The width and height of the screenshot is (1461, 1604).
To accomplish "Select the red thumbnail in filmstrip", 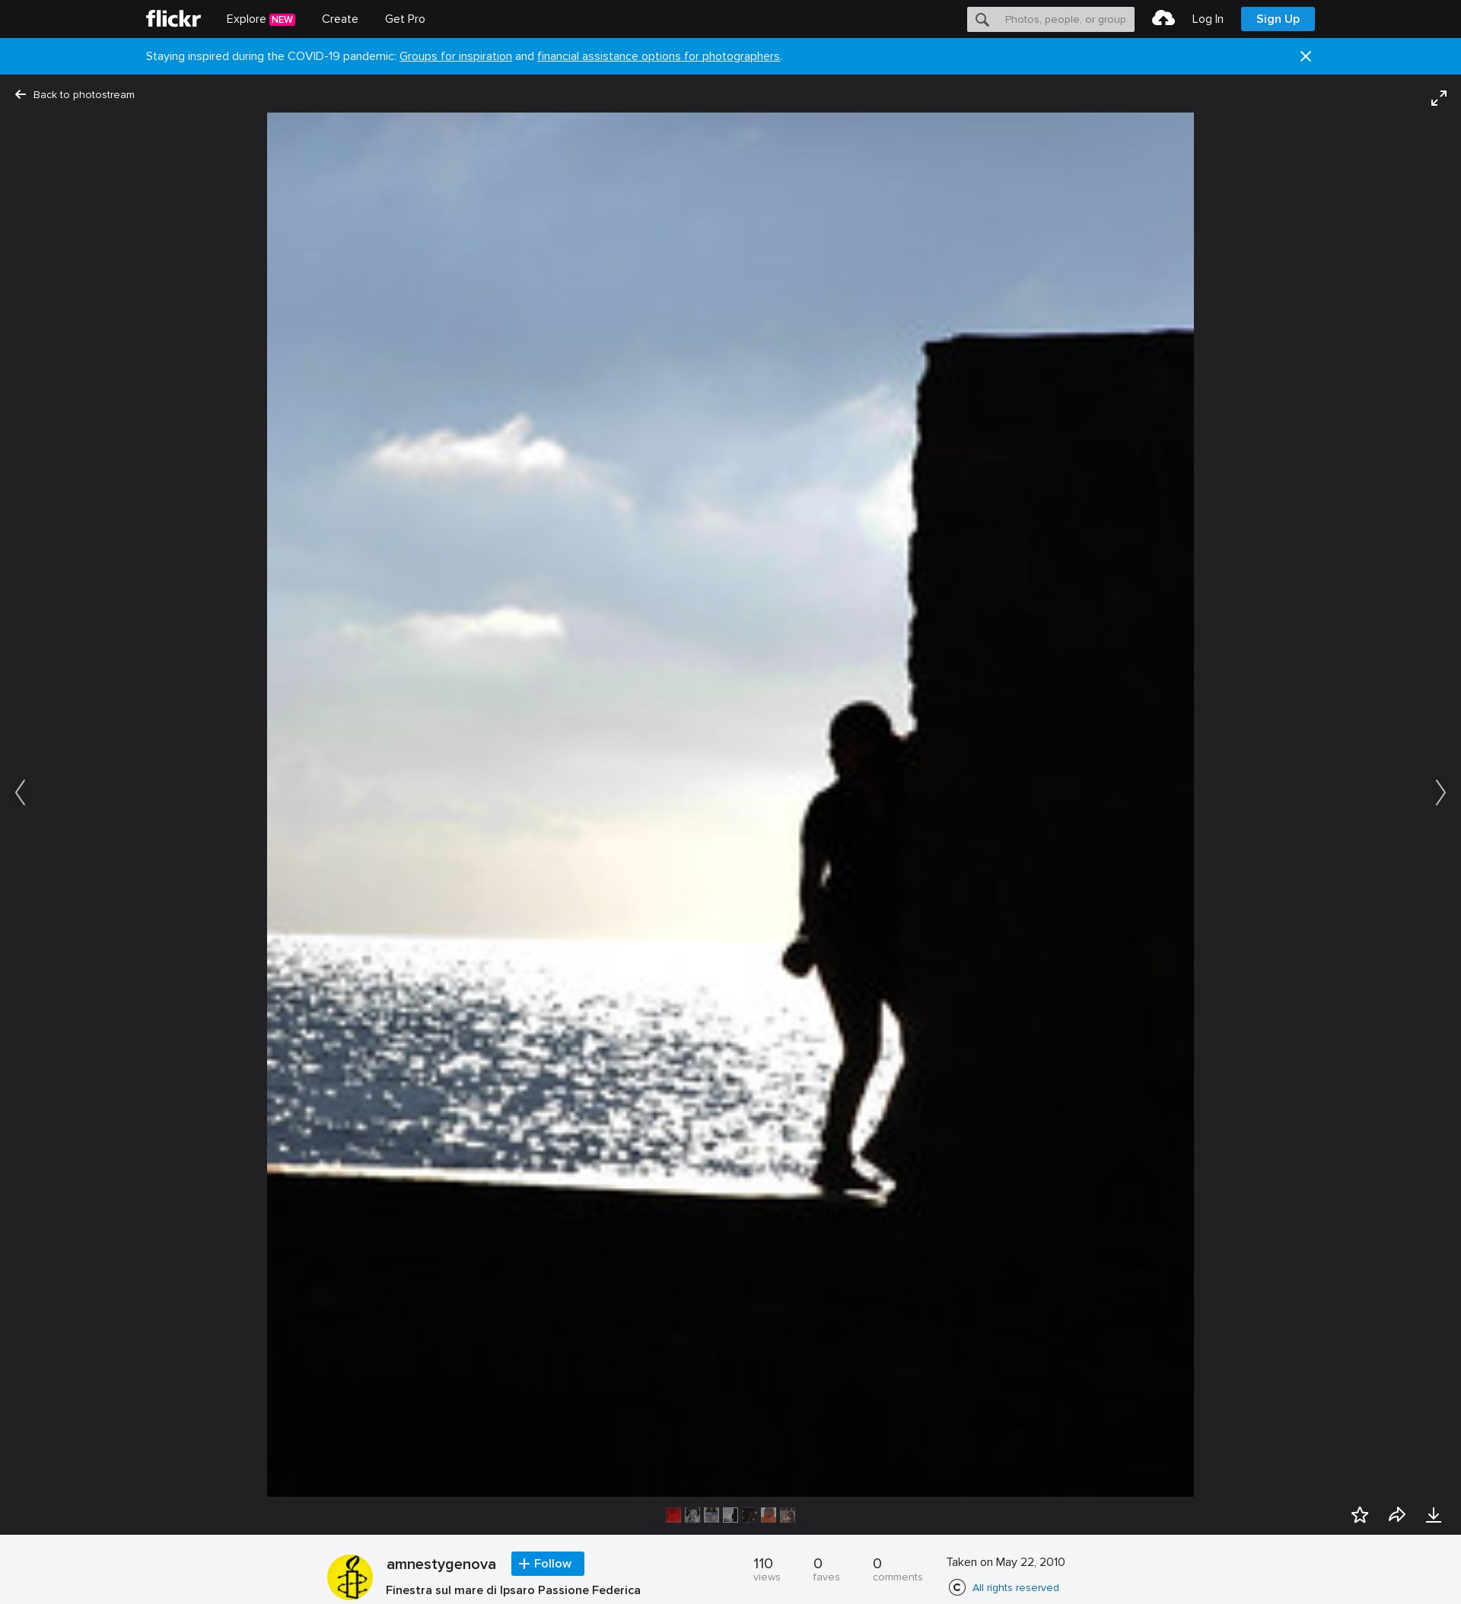I will [673, 1515].
